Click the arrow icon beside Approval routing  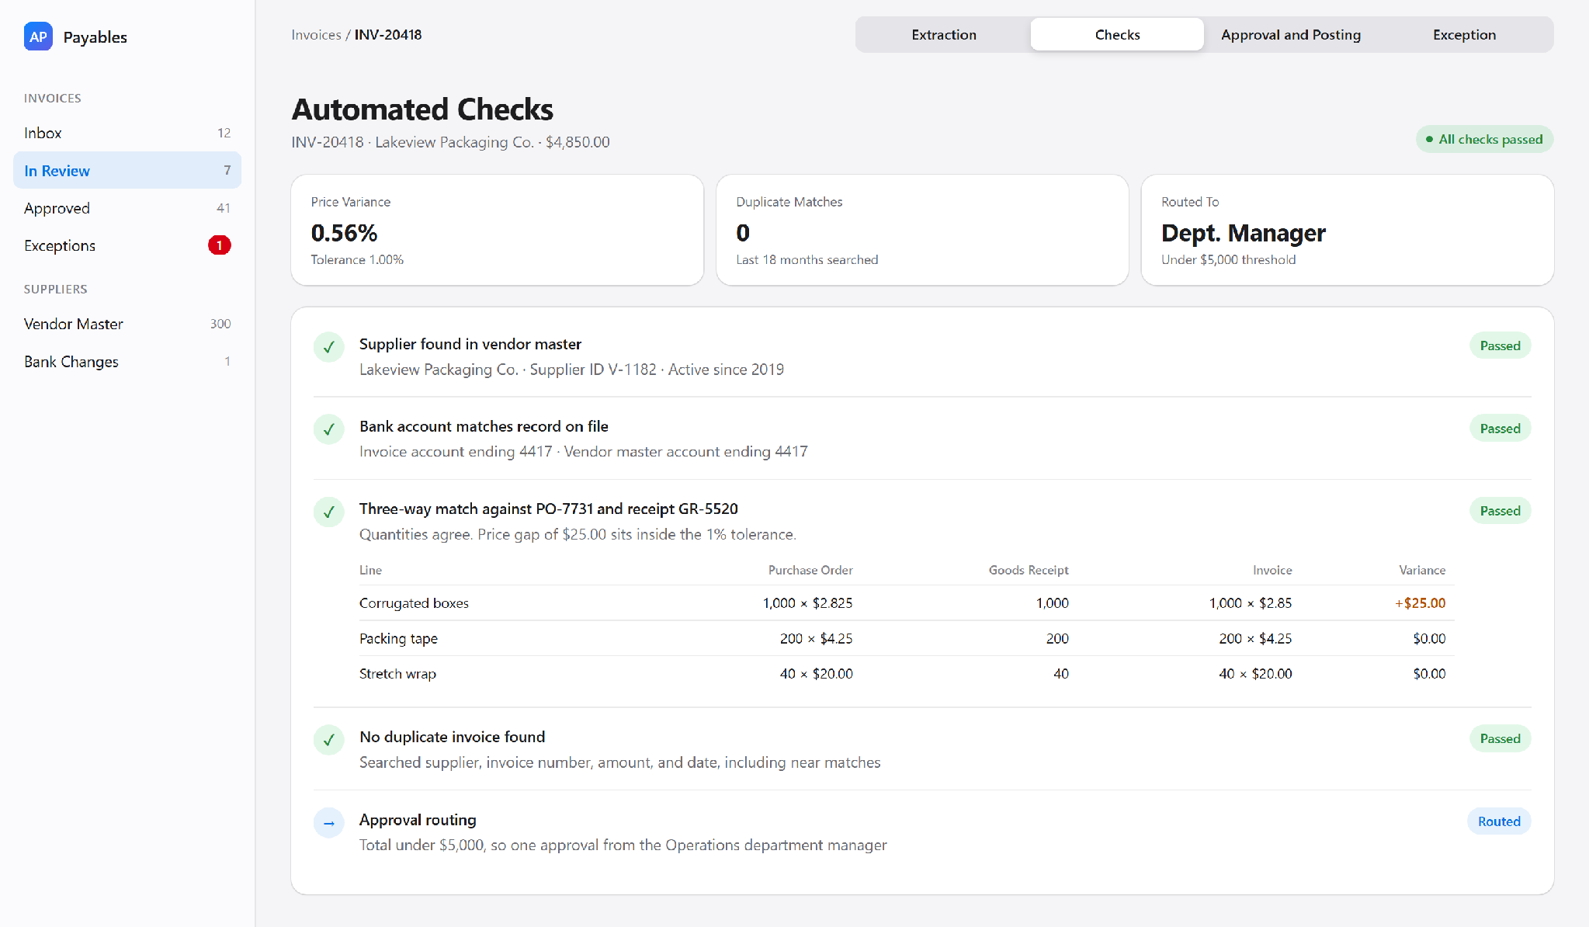328,823
